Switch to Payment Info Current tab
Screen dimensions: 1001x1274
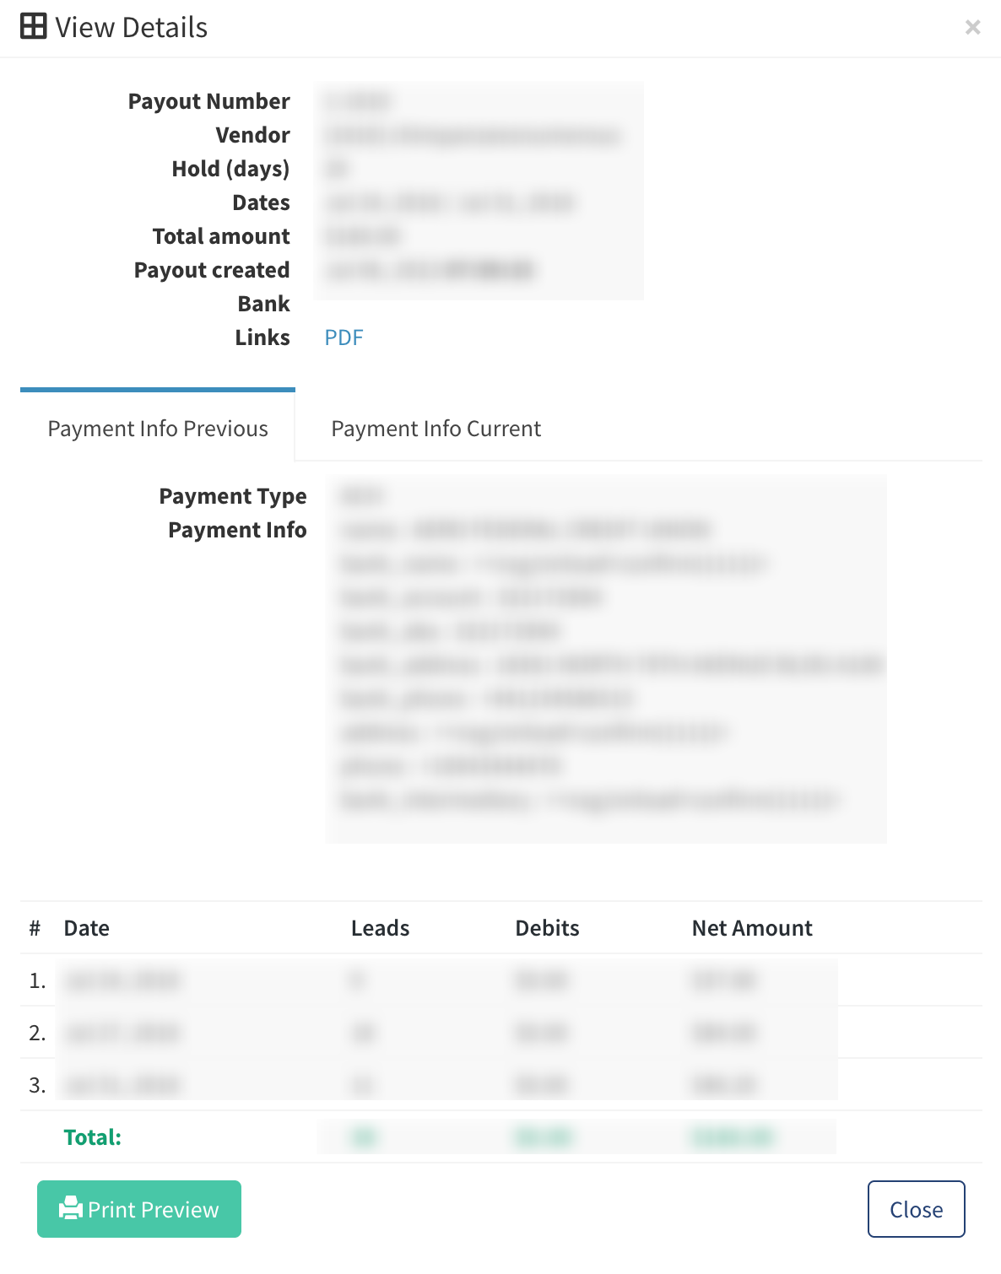tap(436, 429)
